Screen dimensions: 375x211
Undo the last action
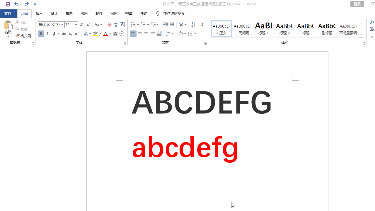tap(16, 4)
